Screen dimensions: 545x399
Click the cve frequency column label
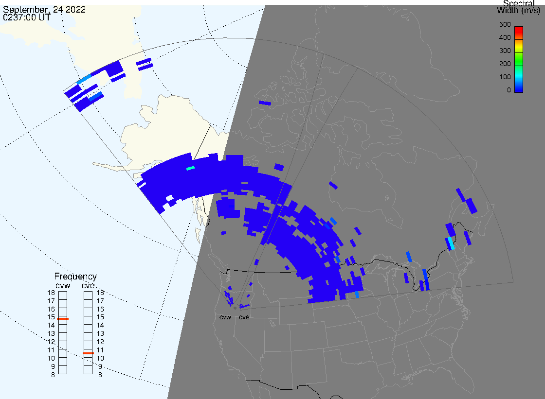tap(88, 285)
